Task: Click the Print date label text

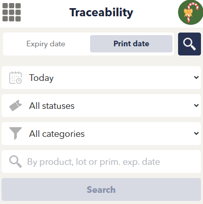Action: (131, 44)
